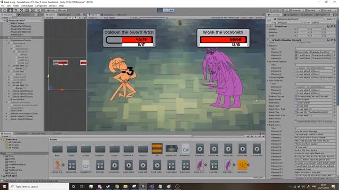Image resolution: width=339 pixels, height=190 pixels.
Task: Switch to the Project tab in bottom panel
Action: (6, 134)
